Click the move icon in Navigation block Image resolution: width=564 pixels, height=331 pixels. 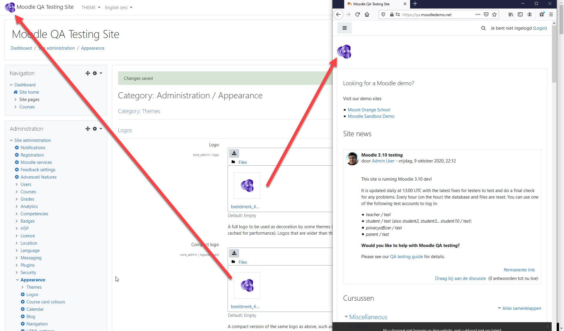coord(88,73)
